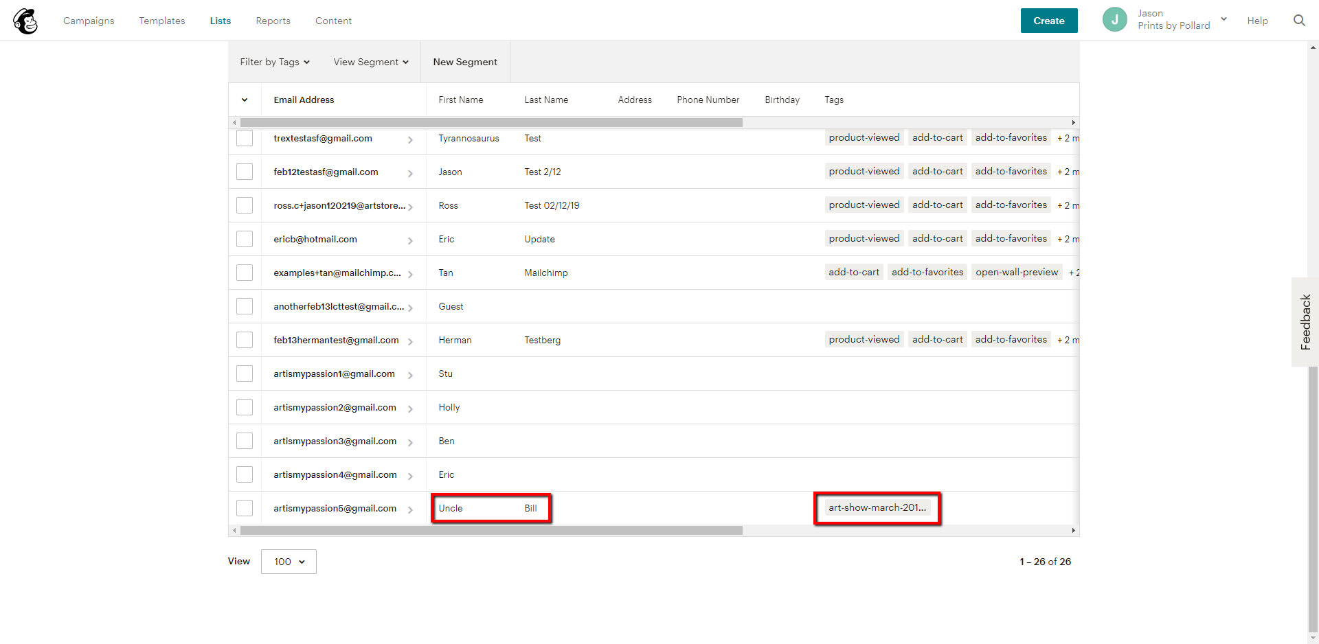The image size is (1319, 644).
Task: Open the Feedback panel on the right edge
Action: 1305,321
